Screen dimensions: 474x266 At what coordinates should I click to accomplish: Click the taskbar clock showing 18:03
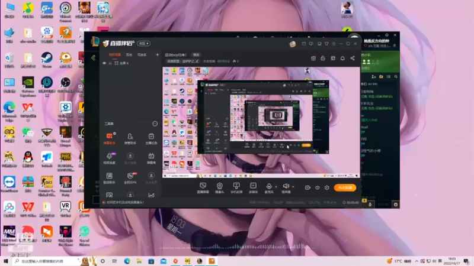tap(451, 261)
